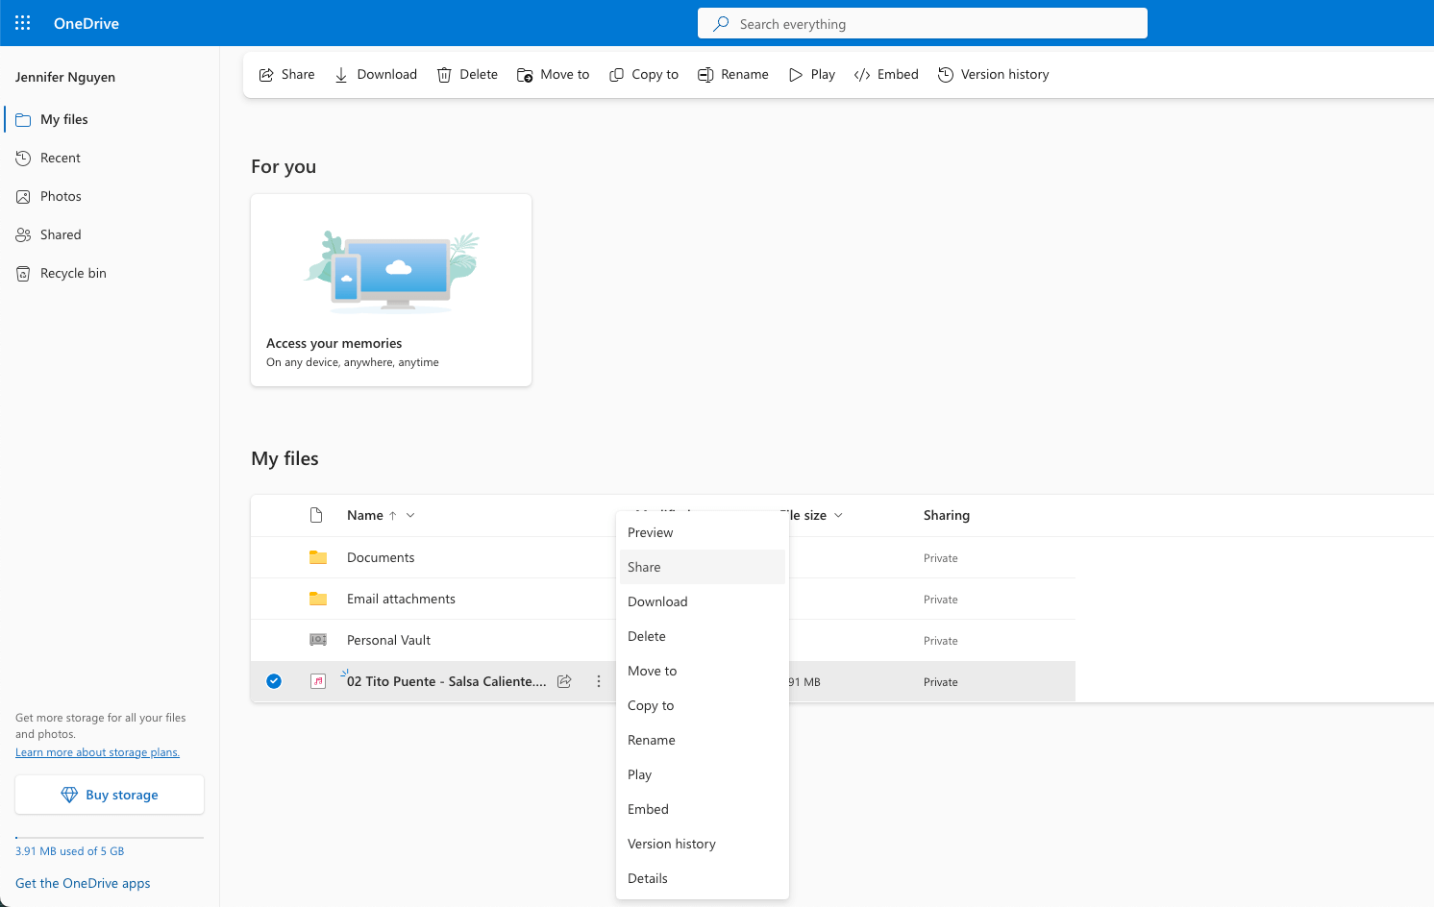Click the Play toolbar button
The width and height of the screenshot is (1434, 907).
(x=812, y=75)
